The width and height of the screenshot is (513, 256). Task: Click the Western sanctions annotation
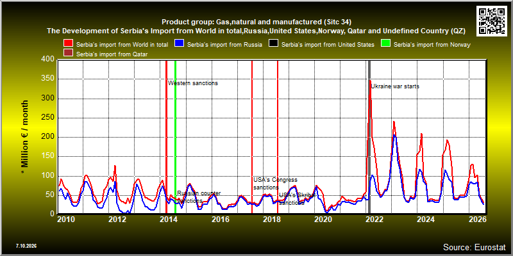click(193, 83)
